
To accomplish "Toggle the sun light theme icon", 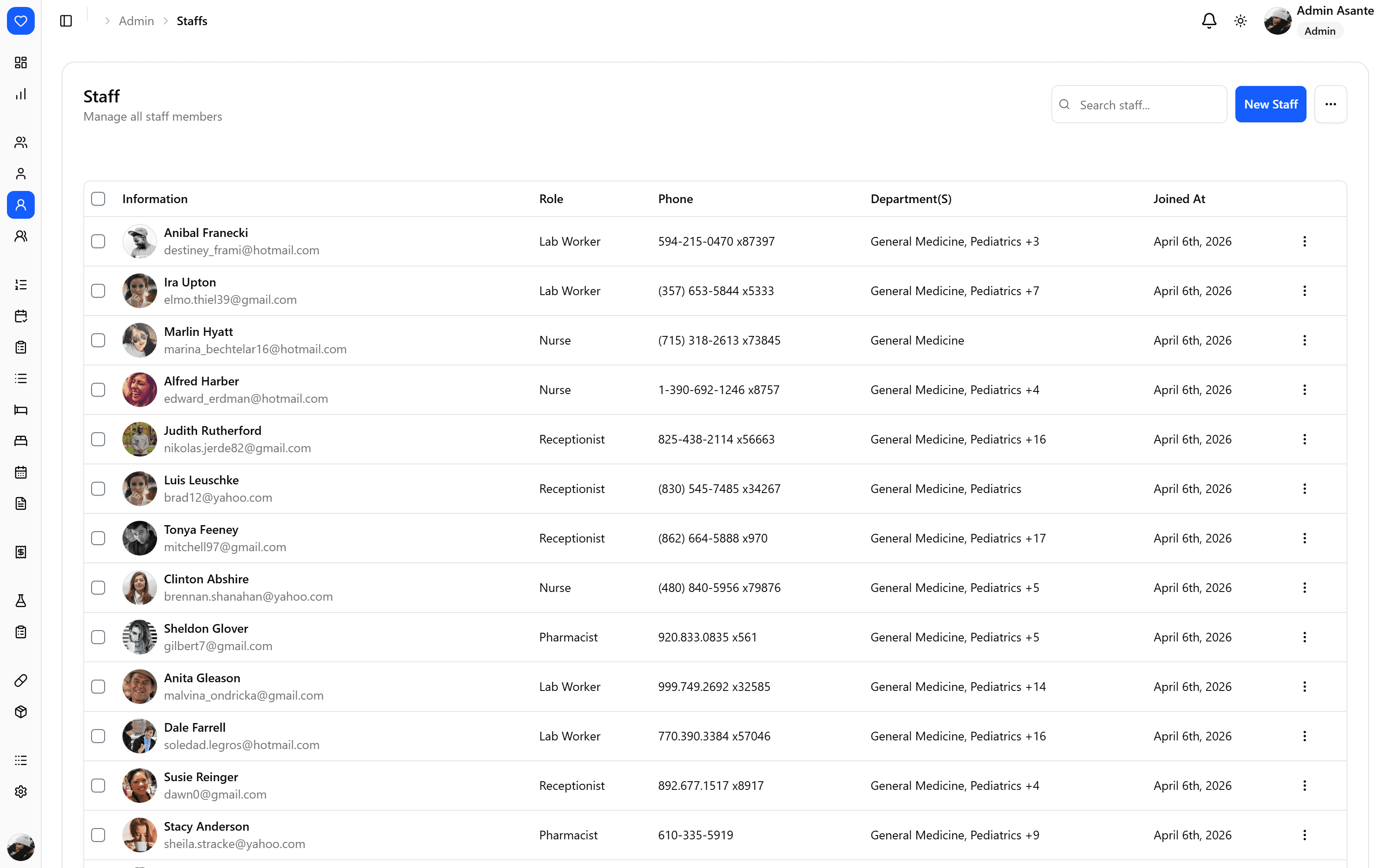I will [x=1241, y=21].
